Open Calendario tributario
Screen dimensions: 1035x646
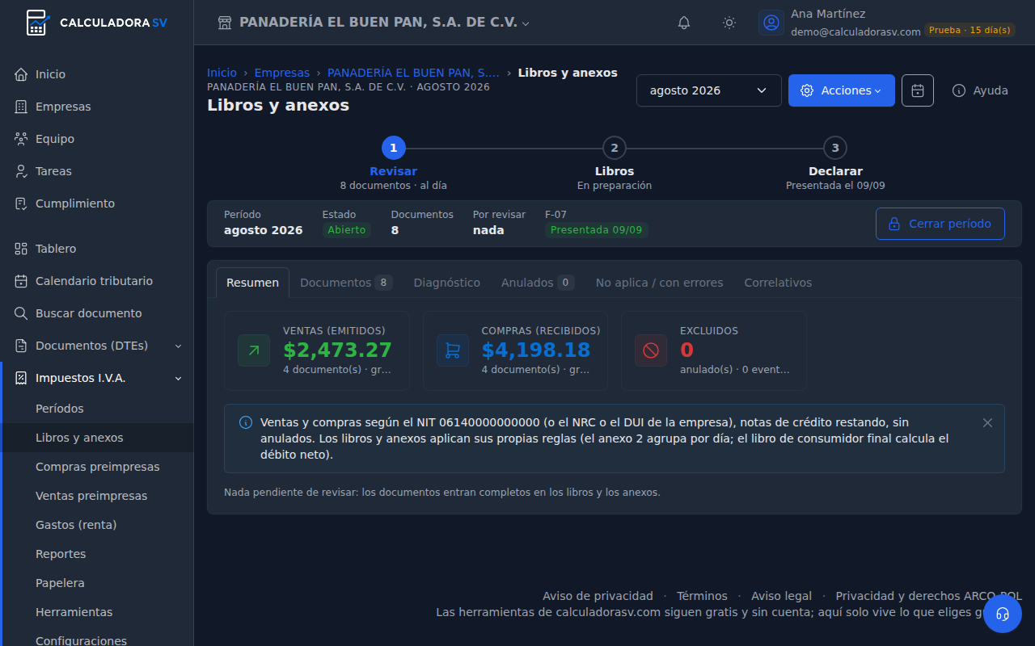point(97,281)
